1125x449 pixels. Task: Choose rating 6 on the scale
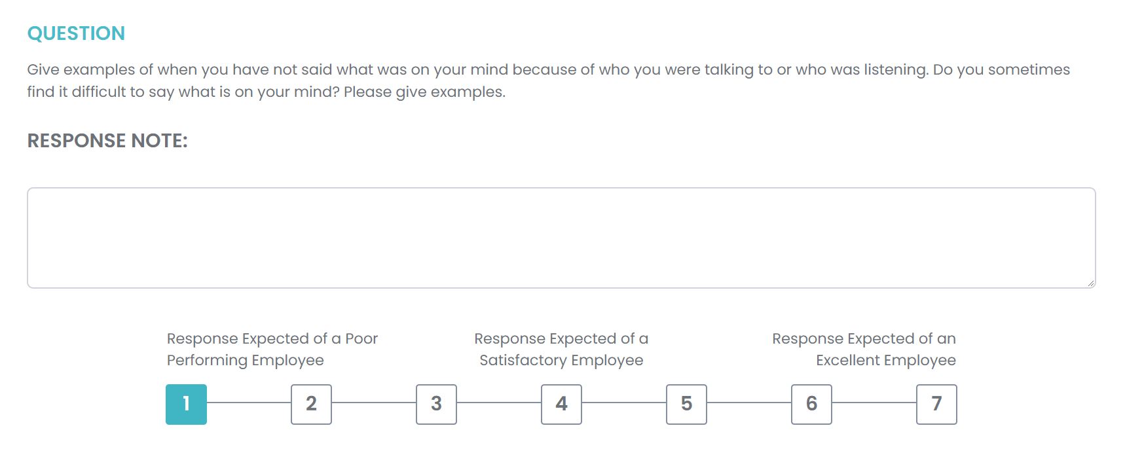coord(811,404)
